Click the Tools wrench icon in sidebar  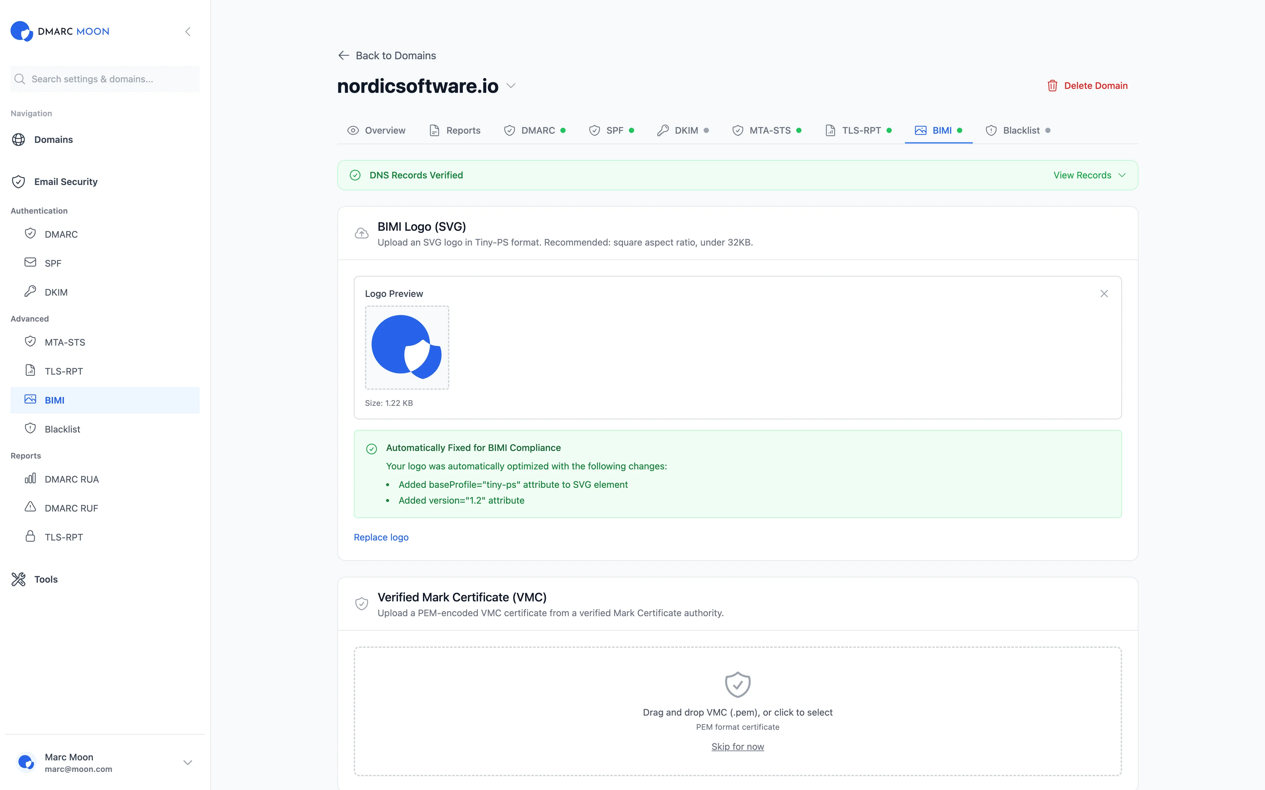19,579
